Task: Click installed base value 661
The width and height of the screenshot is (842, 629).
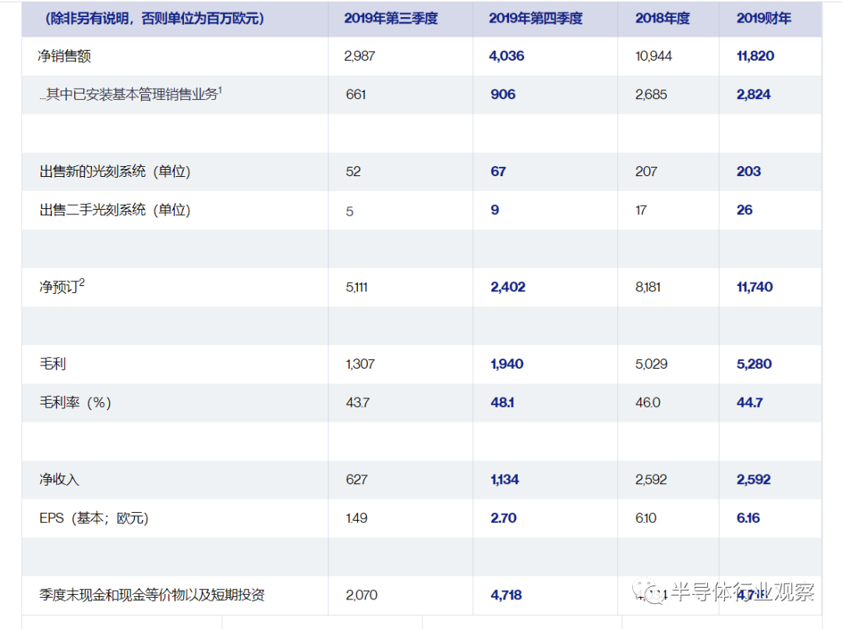Action: [x=356, y=94]
